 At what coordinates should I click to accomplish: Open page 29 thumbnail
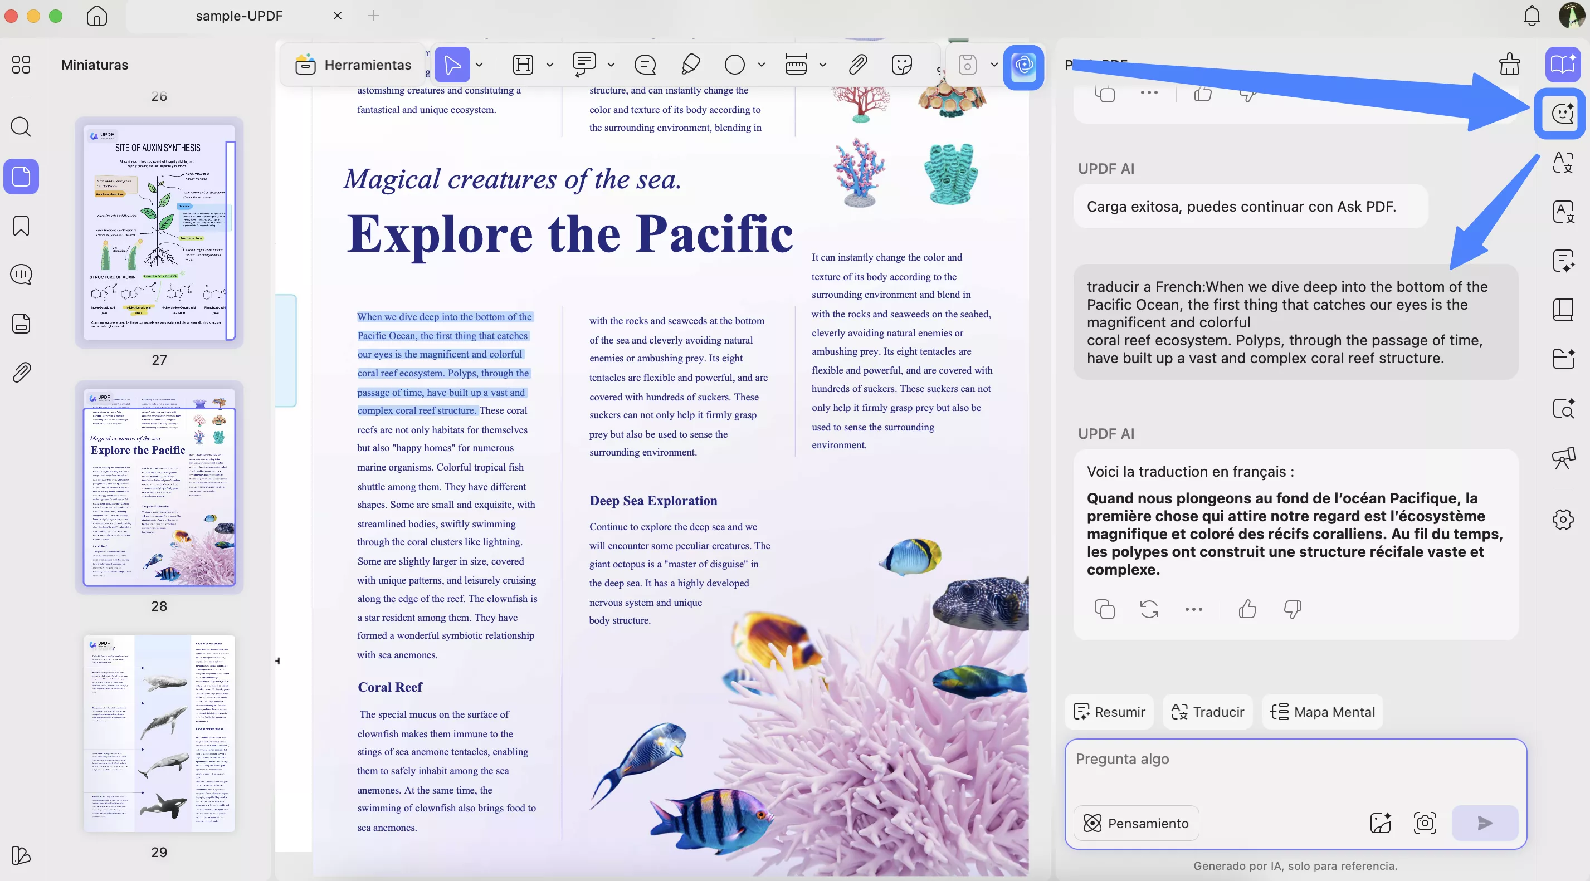[159, 733]
